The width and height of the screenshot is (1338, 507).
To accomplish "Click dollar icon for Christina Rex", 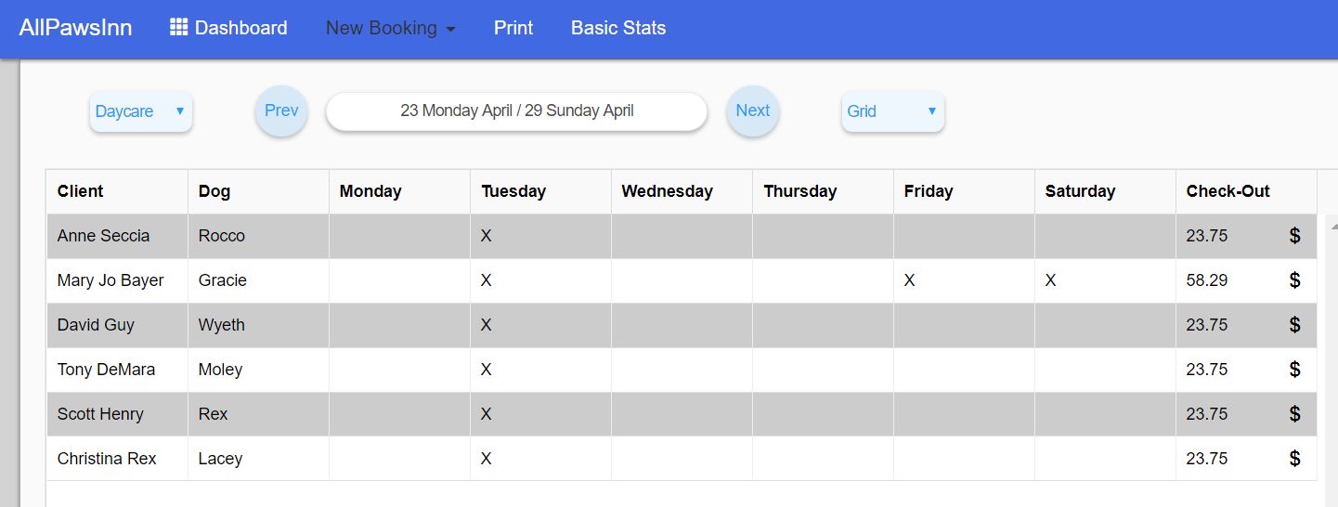I will point(1295,459).
